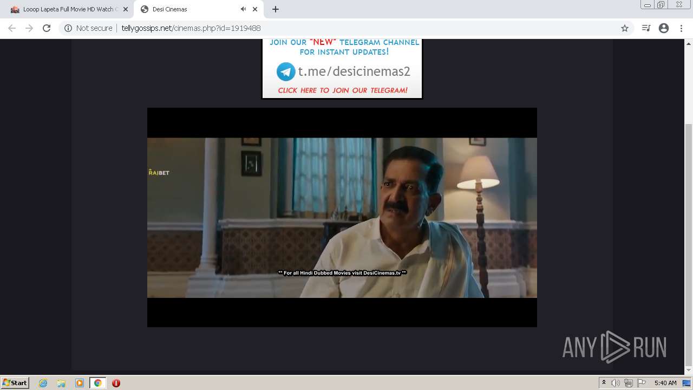The height and width of the screenshot is (390, 693).
Task: Go forward to next page
Action: [29, 28]
